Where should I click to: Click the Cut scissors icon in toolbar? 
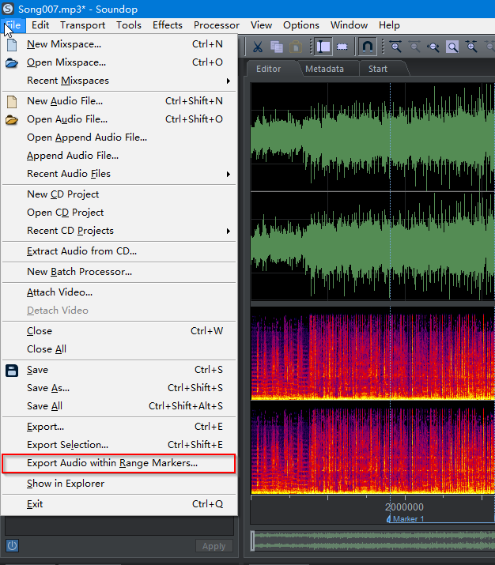(258, 47)
